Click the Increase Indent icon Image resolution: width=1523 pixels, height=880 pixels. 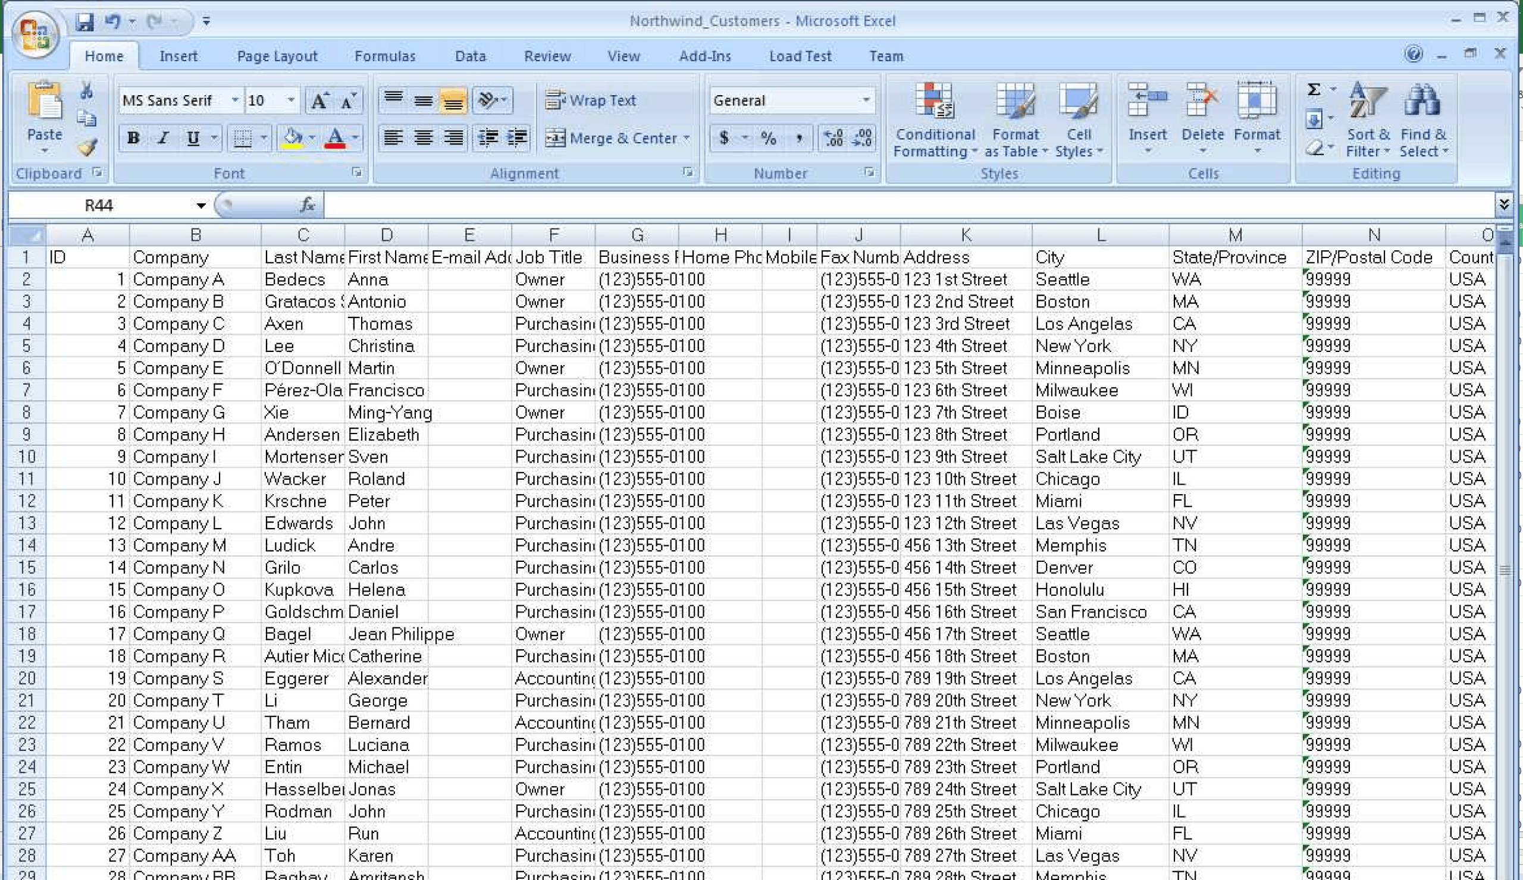click(516, 139)
